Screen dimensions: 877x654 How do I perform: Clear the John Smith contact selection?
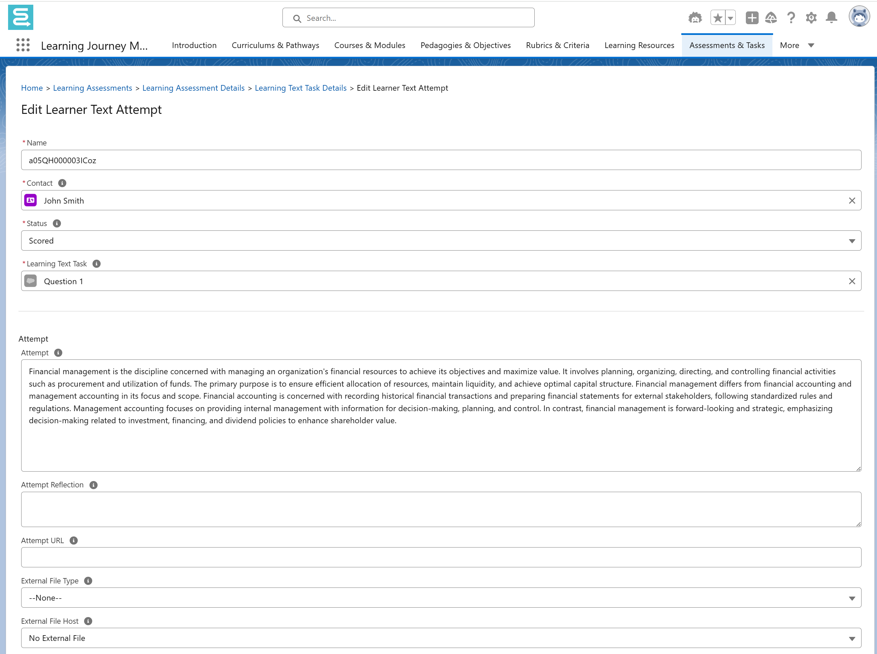coord(852,201)
